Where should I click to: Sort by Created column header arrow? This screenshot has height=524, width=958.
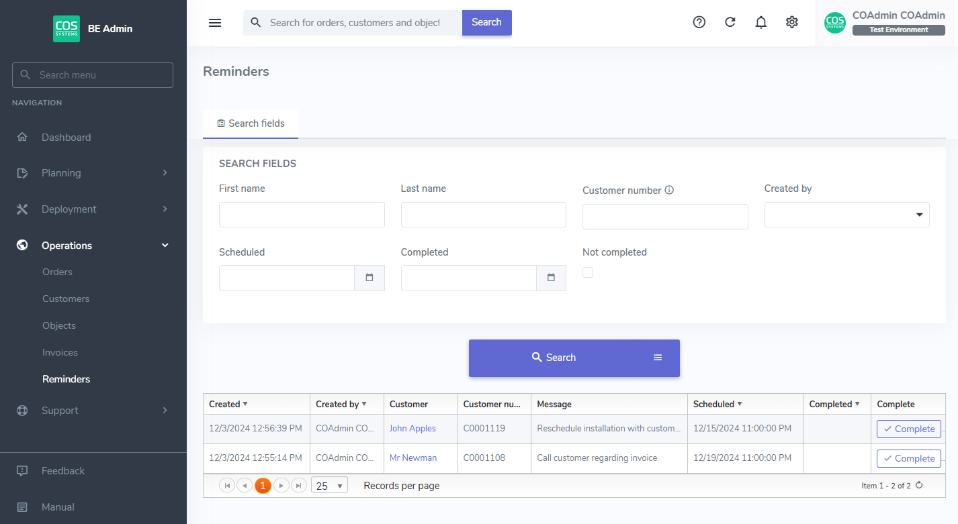[x=245, y=404]
